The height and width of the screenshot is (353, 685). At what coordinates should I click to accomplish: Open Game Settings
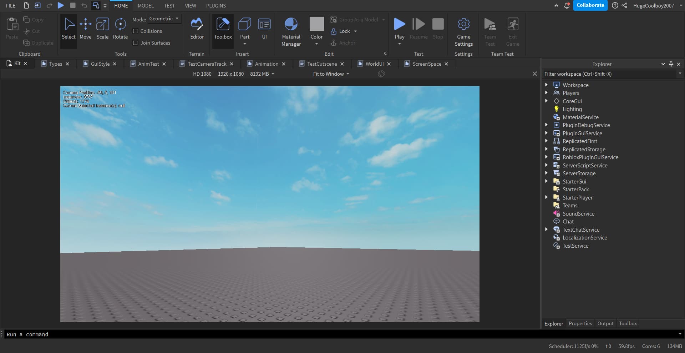click(463, 30)
